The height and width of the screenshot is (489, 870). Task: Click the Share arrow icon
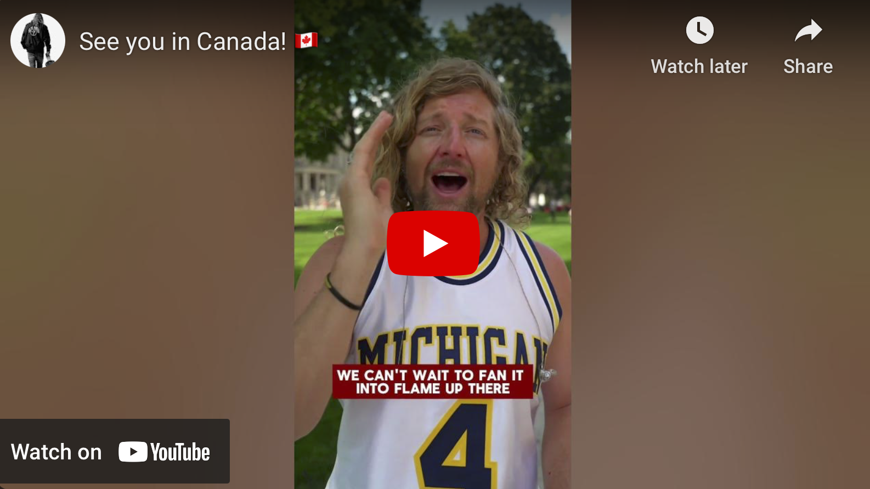pos(808,31)
